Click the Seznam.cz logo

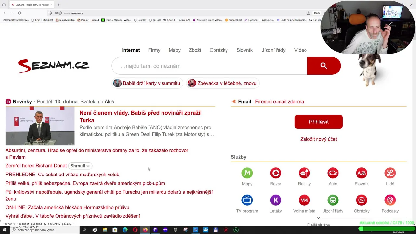(x=54, y=66)
